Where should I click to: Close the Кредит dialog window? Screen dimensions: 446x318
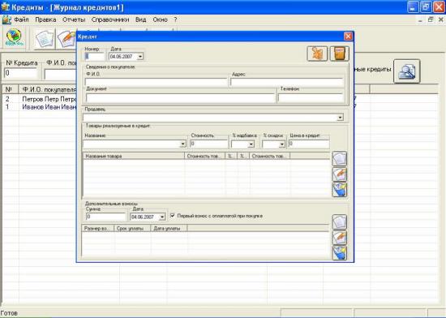coord(348,37)
